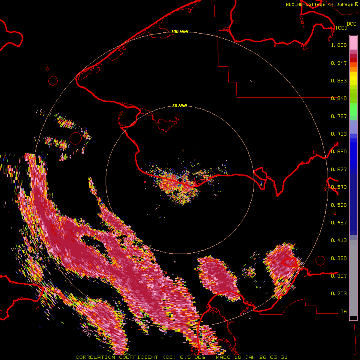This screenshot has height=360, width=360.
Task: Click the 50 NMI range ring label
Action: 180,106
